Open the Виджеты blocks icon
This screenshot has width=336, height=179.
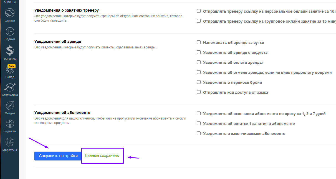pyautogui.click(x=10, y=124)
